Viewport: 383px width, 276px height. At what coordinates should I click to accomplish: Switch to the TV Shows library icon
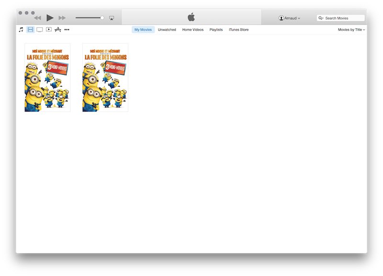pos(40,30)
